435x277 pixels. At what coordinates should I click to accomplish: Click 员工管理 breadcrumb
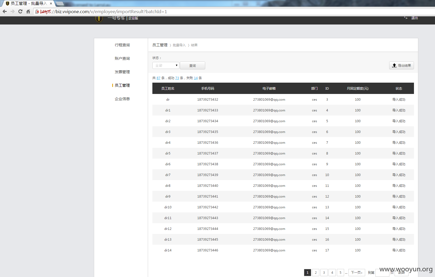(x=160, y=45)
